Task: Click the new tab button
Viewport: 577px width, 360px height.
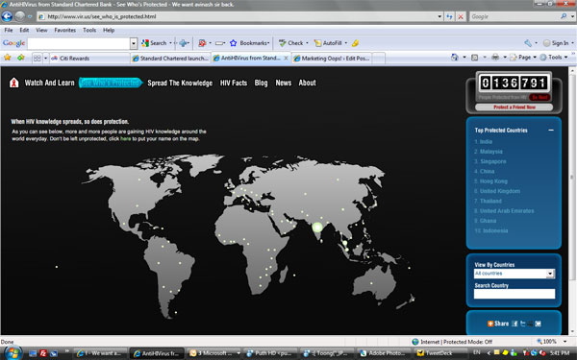Action: pyautogui.click(x=379, y=58)
